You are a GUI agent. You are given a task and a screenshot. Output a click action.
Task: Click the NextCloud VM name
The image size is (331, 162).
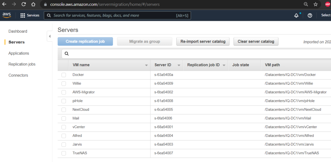coord(81,109)
